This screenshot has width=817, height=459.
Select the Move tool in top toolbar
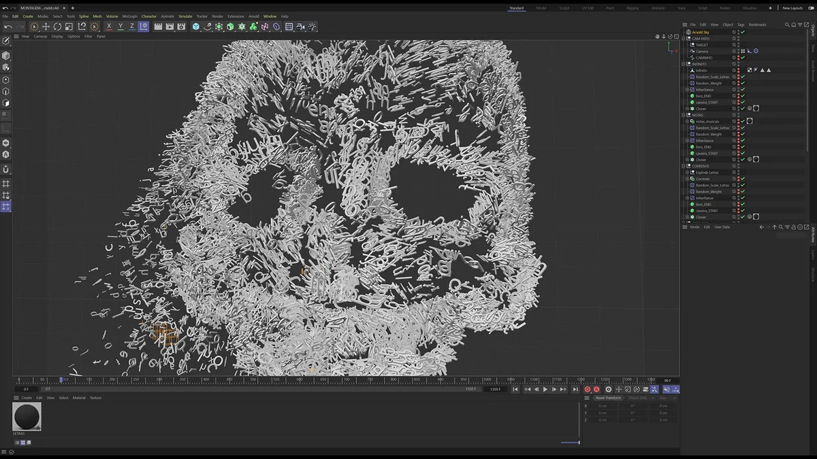46,27
